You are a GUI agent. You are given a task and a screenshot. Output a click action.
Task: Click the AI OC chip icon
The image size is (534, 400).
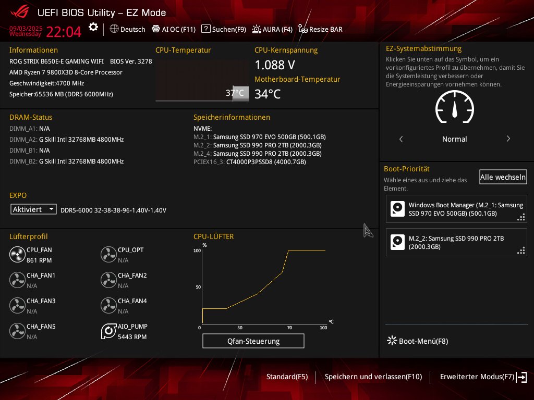[155, 29]
